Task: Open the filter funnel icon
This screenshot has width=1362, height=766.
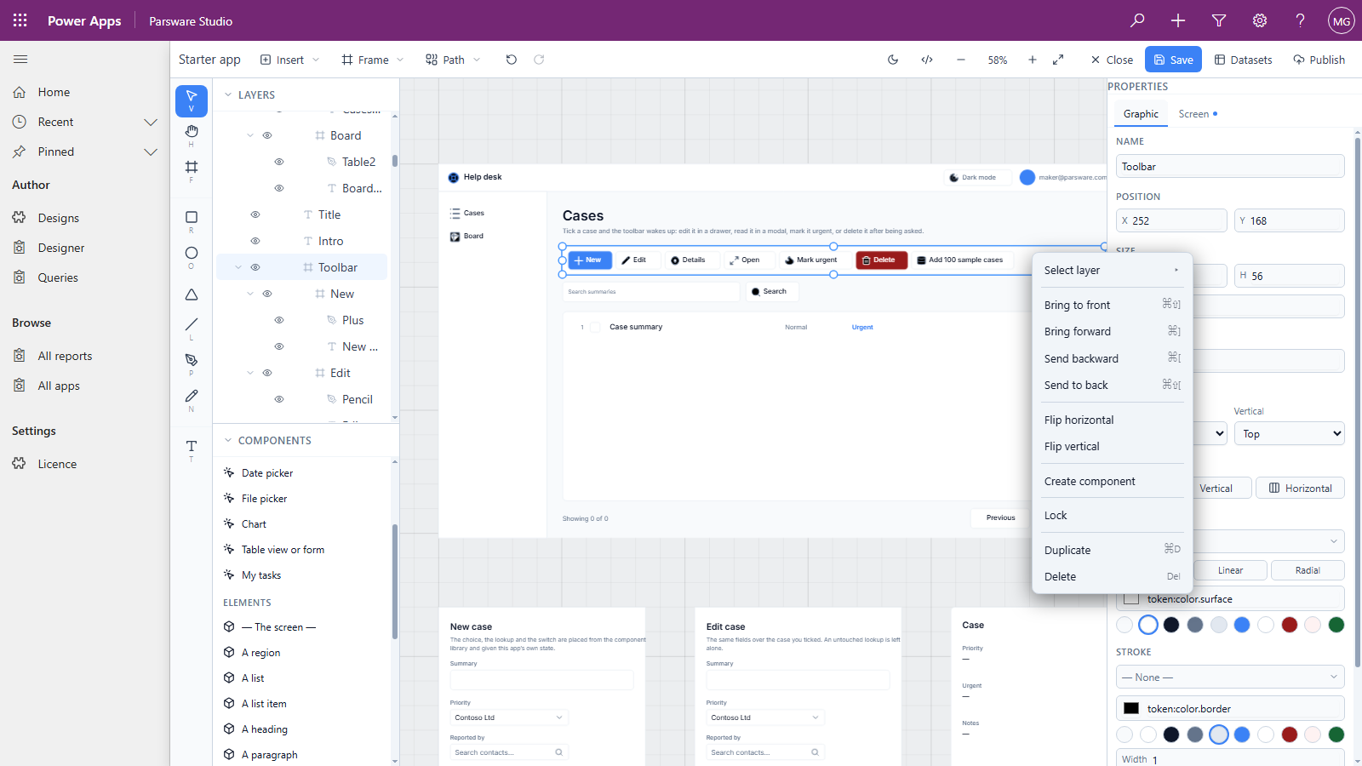Action: click(1219, 20)
